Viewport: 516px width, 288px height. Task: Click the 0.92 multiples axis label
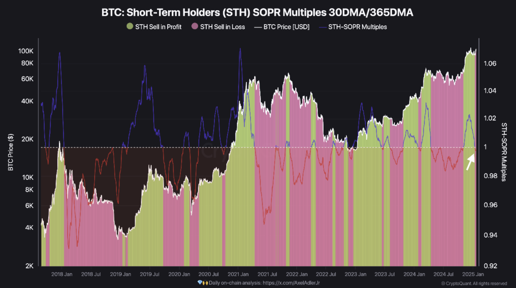click(x=490, y=266)
